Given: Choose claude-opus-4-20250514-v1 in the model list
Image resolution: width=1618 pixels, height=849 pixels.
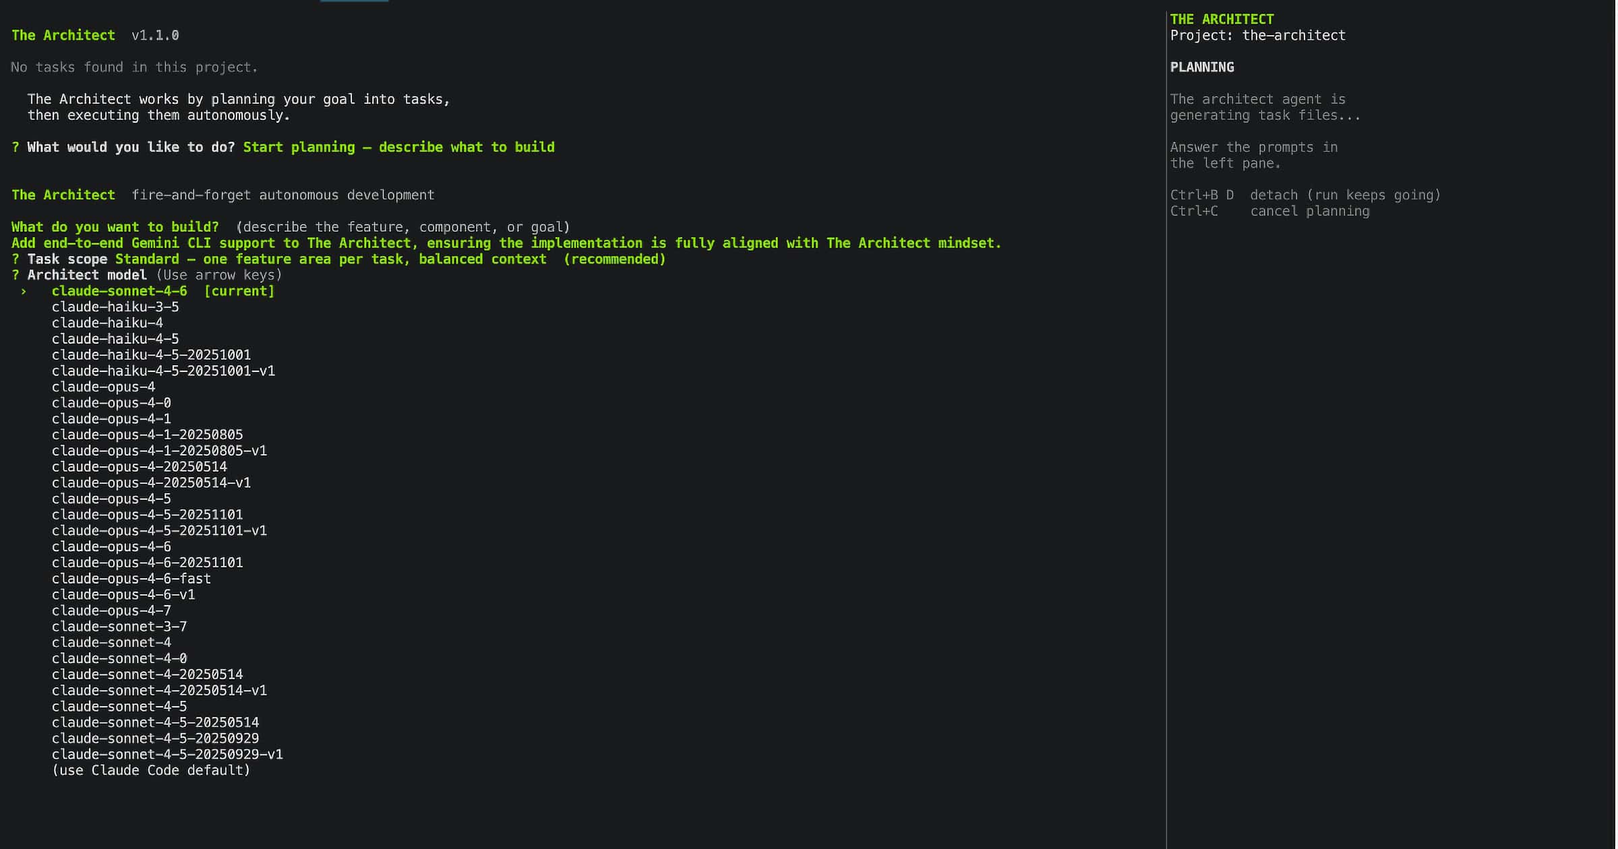Looking at the screenshot, I should point(151,483).
